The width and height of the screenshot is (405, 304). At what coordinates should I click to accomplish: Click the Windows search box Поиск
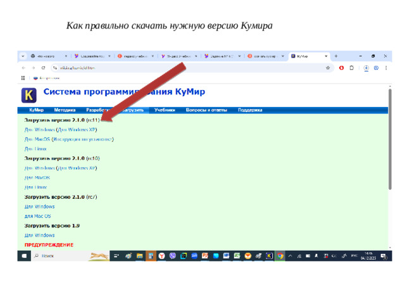(x=70, y=256)
